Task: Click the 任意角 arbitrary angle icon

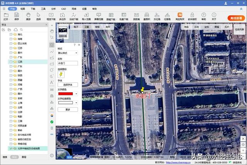Action: pyautogui.click(x=167, y=15)
